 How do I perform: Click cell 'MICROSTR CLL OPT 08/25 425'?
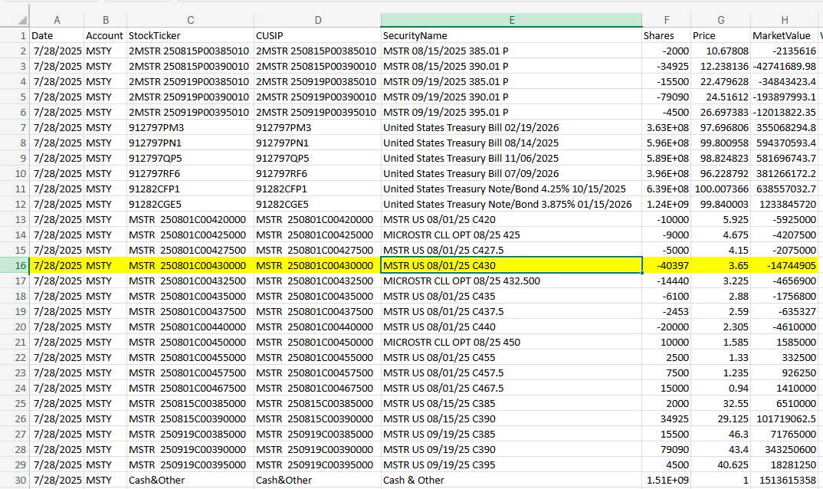[x=512, y=235]
